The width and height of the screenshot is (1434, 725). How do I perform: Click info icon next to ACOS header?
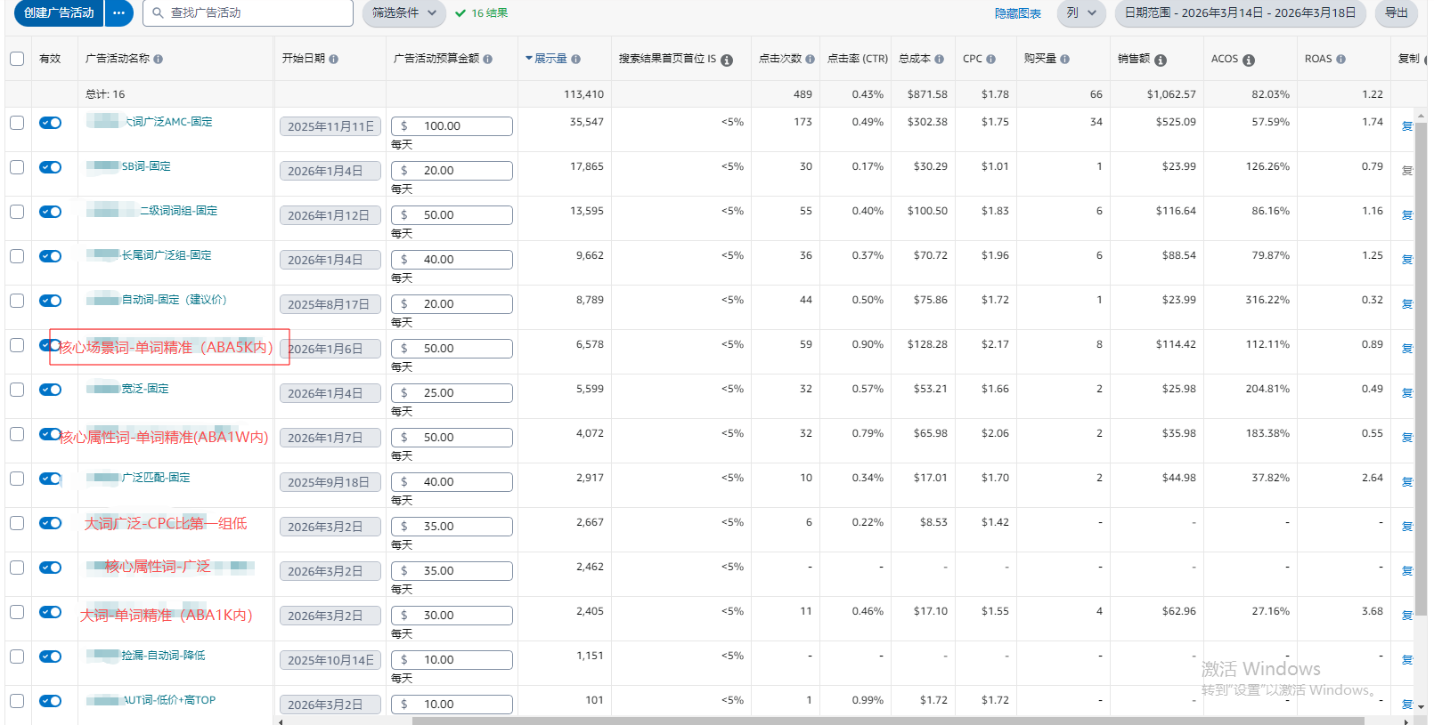[1249, 60]
